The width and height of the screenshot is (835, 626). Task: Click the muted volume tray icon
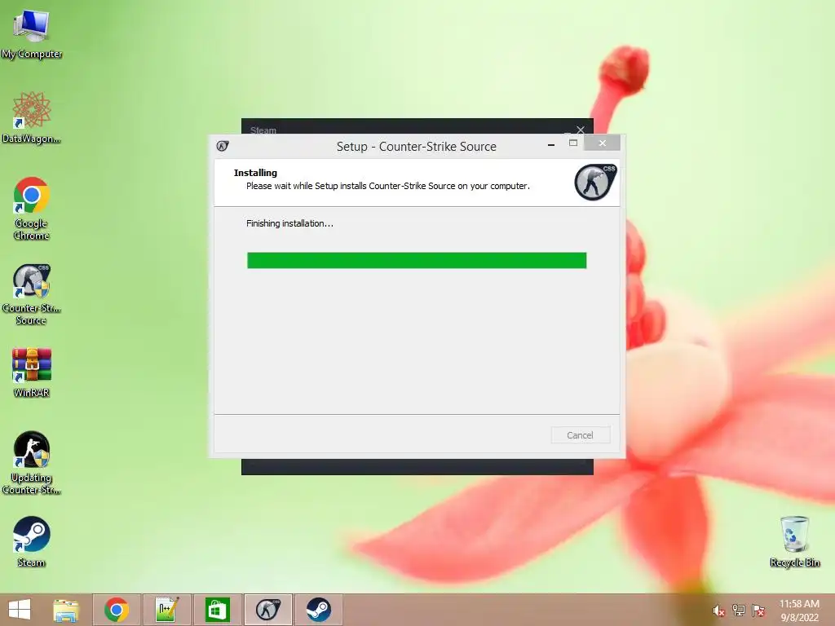point(719,611)
